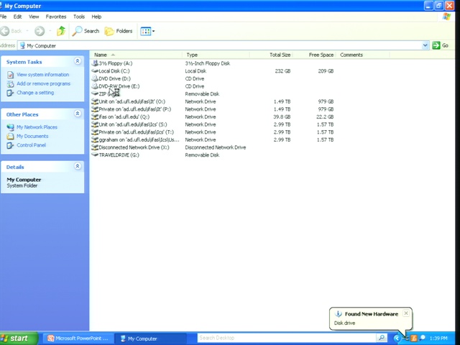Select ggraham network drive icon
The width and height of the screenshot is (460, 345).
tap(95, 139)
